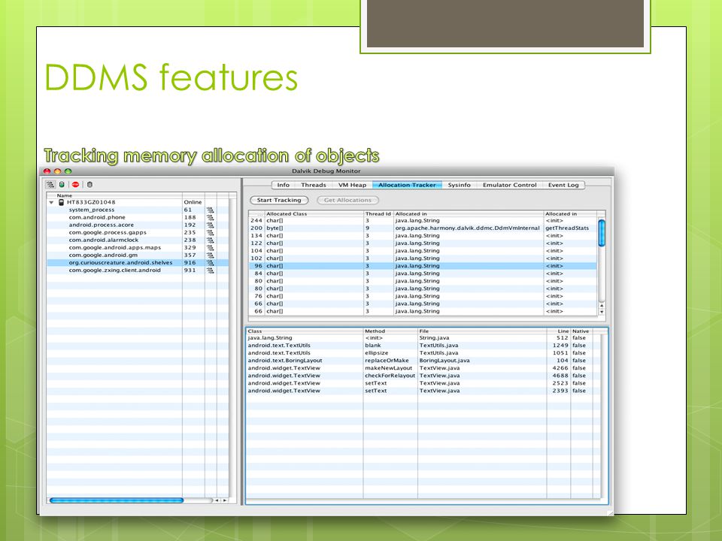Click the green zoom window button
722x541 pixels.
pyautogui.click(x=68, y=171)
